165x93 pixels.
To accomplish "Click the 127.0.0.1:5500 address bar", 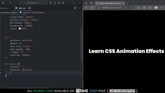I will pos(112,8).
